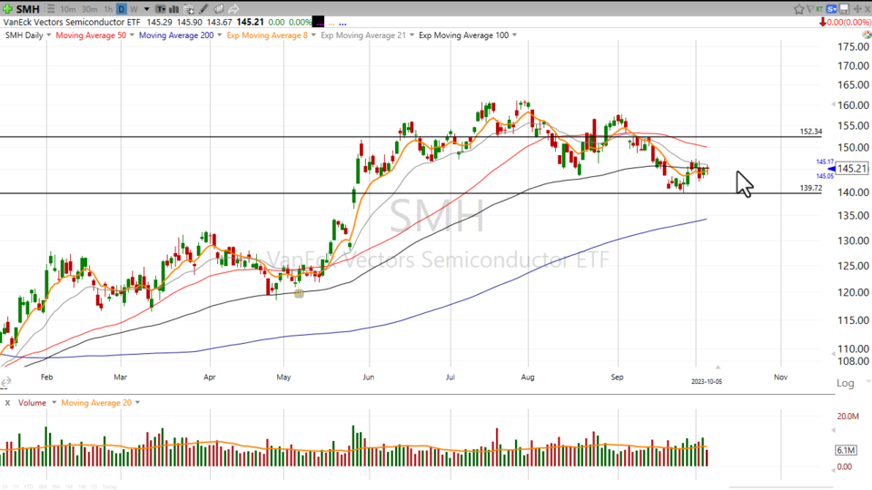Click the Exp Moving Average 21 label
Viewport: 872px width, 490px height.
[x=363, y=35]
